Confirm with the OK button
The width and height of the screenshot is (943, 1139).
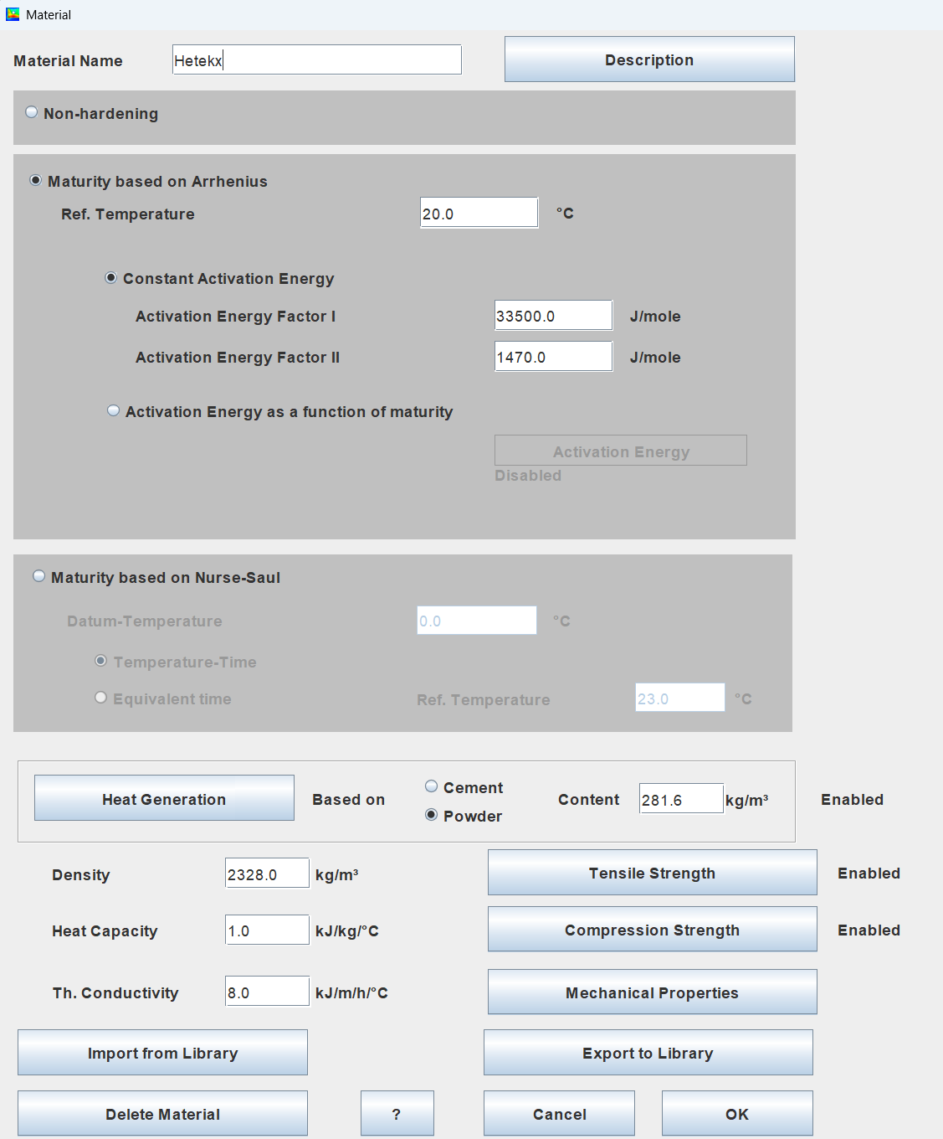pyautogui.click(x=736, y=1114)
